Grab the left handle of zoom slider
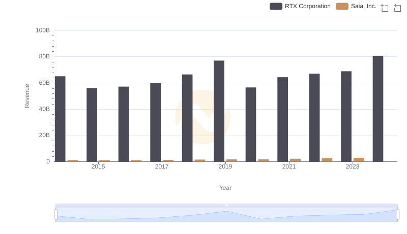The image size is (407, 234). [x=56, y=215]
